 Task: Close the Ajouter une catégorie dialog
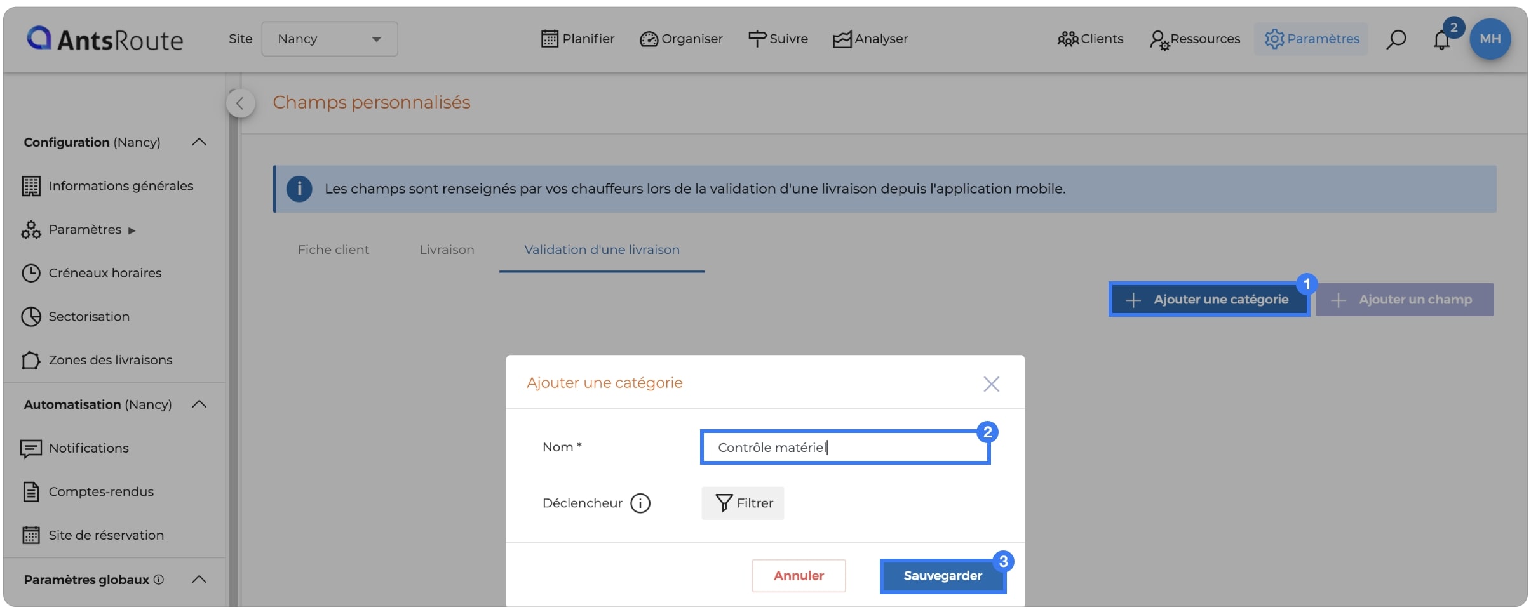(x=991, y=383)
